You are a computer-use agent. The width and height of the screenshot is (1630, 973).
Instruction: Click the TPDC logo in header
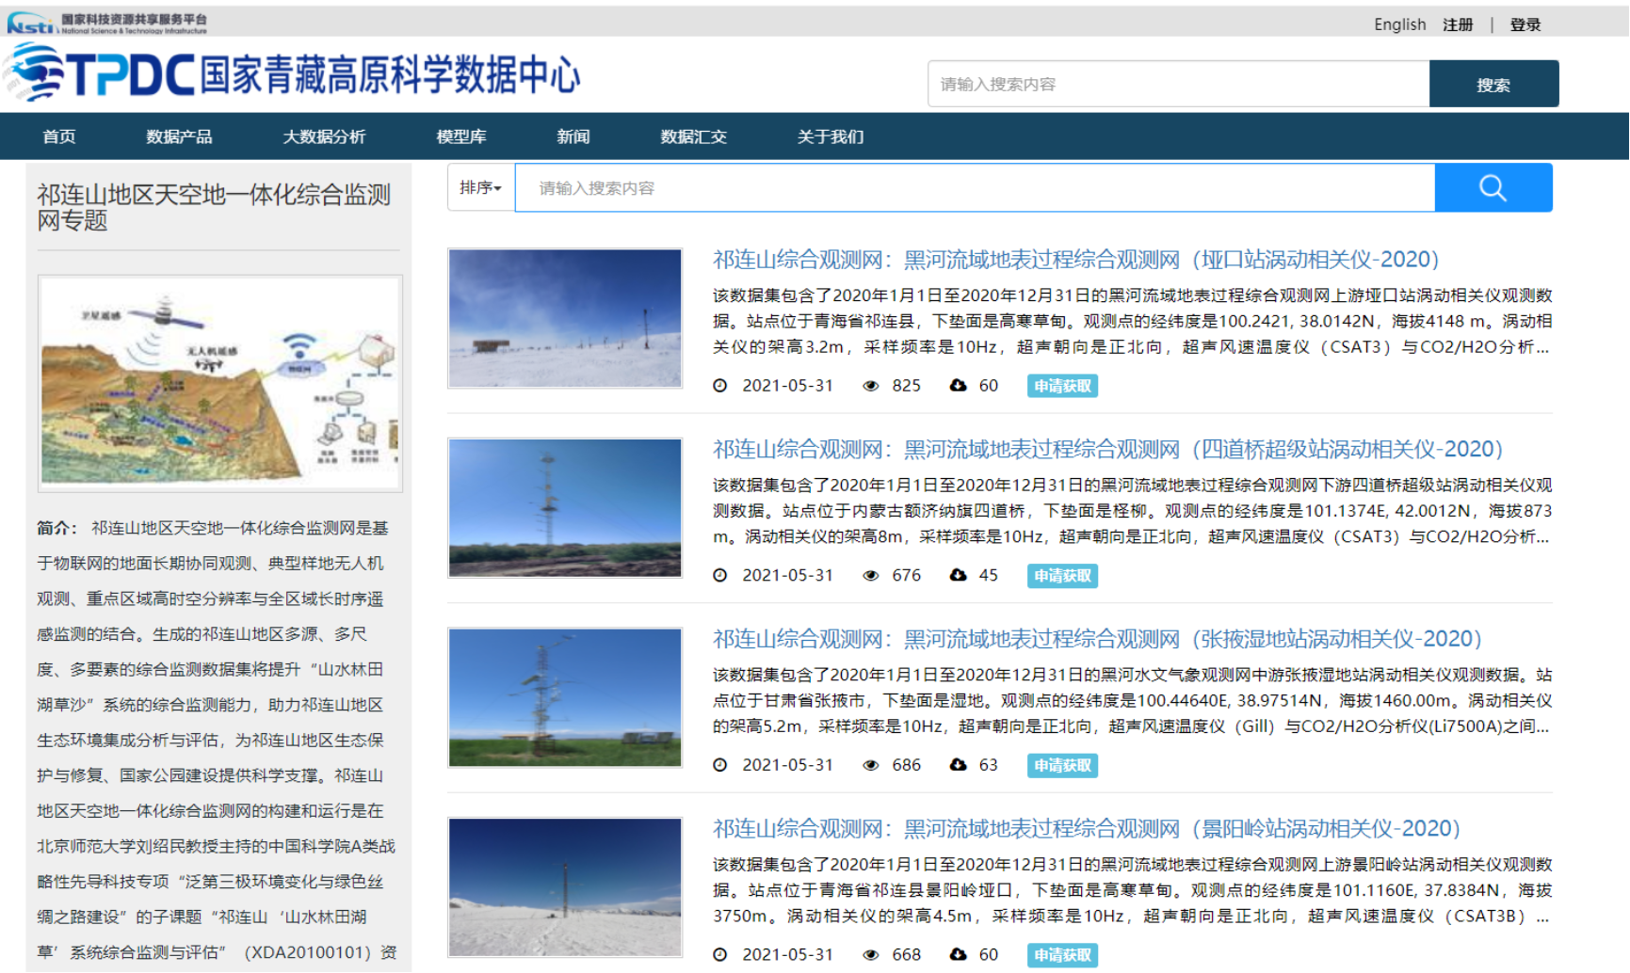(x=294, y=75)
